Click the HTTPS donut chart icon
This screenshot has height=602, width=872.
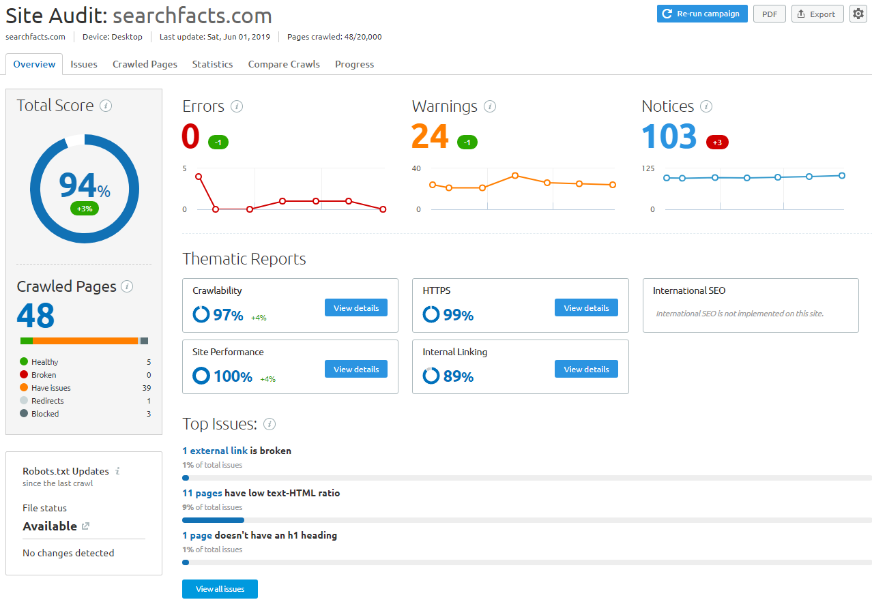tap(431, 314)
